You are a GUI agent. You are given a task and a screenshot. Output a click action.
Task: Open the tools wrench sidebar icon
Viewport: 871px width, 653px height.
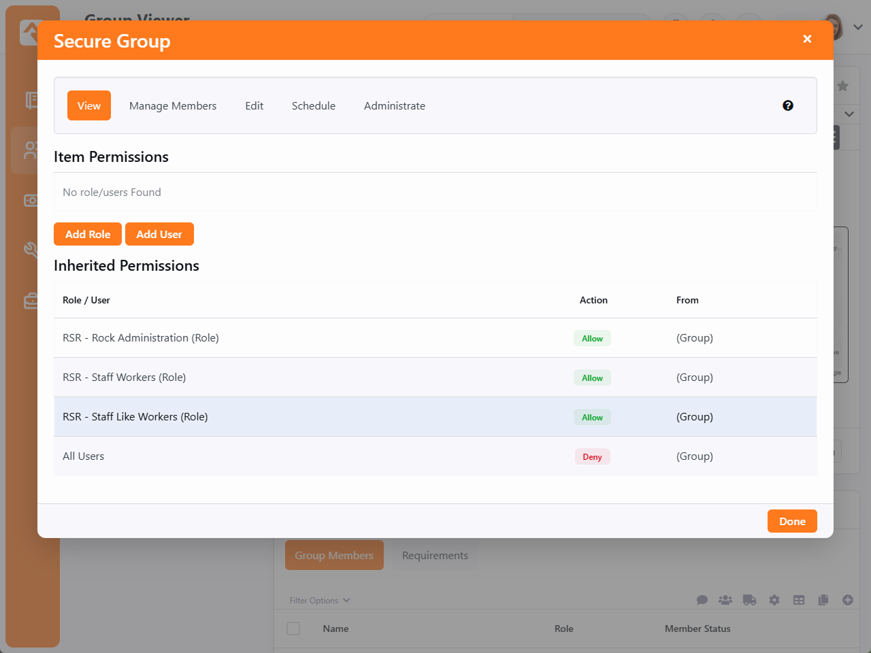pyautogui.click(x=31, y=250)
